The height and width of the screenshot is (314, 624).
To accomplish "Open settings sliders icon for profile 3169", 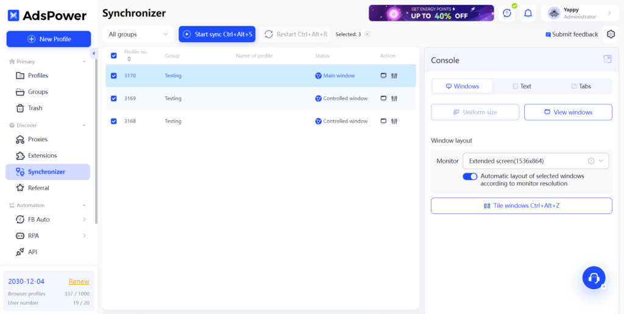I will coord(394,98).
